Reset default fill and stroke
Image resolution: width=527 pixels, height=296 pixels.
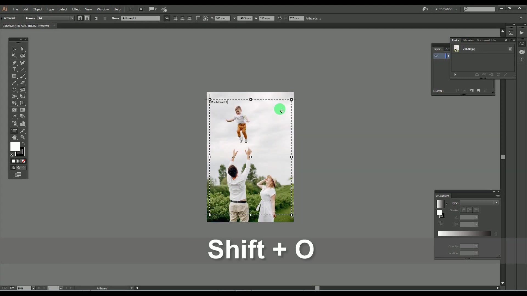pos(12,155)
